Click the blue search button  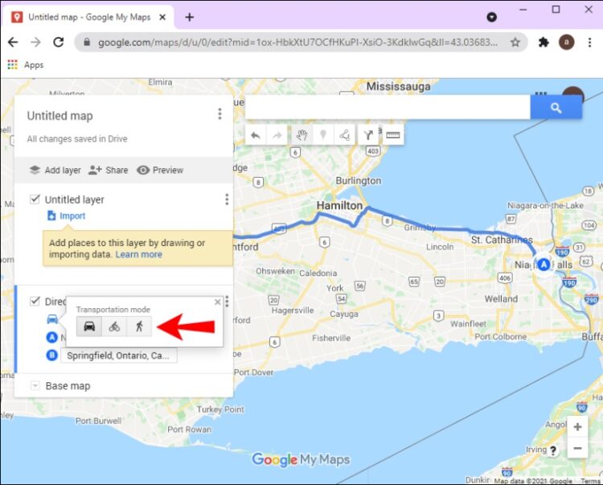pyautogui.click(x=556, y=108)
